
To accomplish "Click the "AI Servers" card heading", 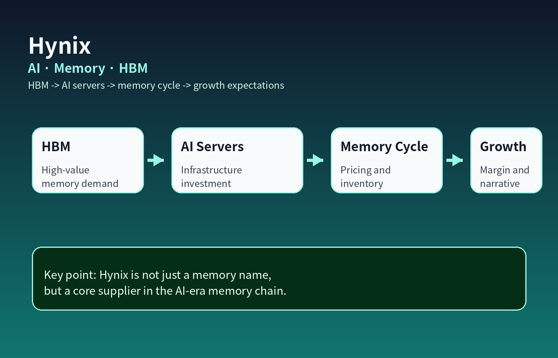I will 212,146.
